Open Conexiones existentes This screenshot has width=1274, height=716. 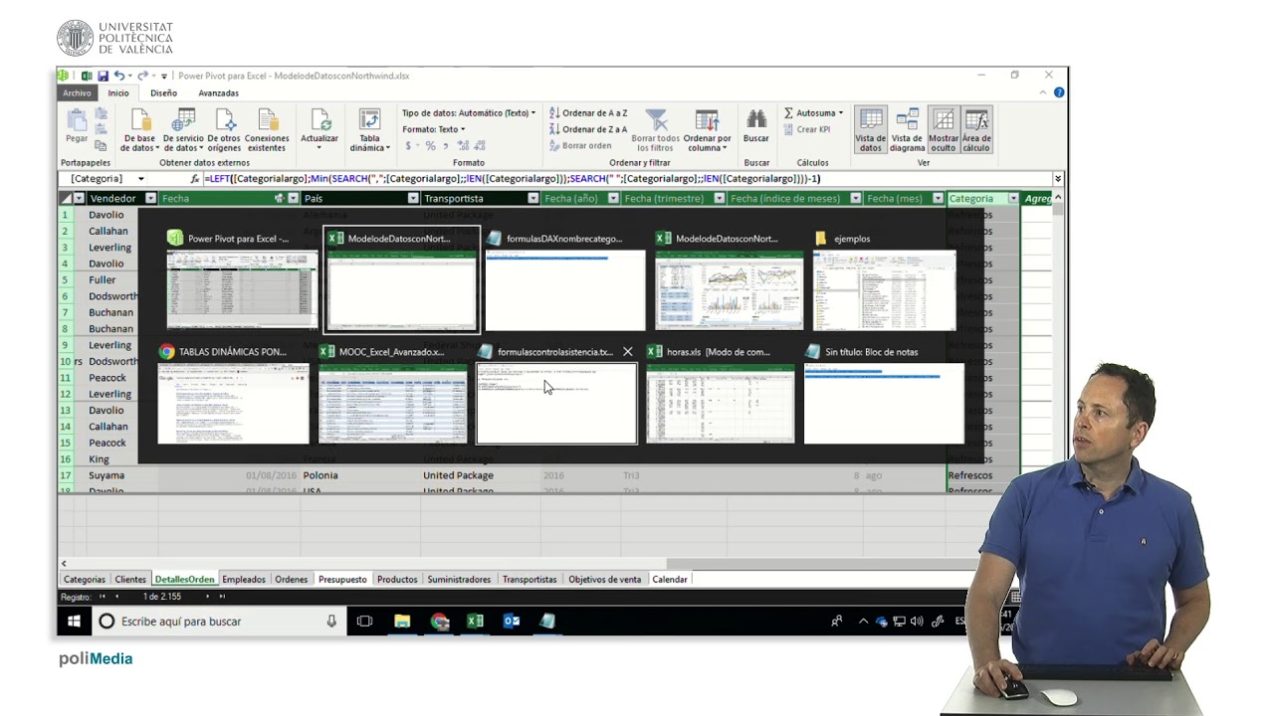pyautogui.click(x=267, y=130)
